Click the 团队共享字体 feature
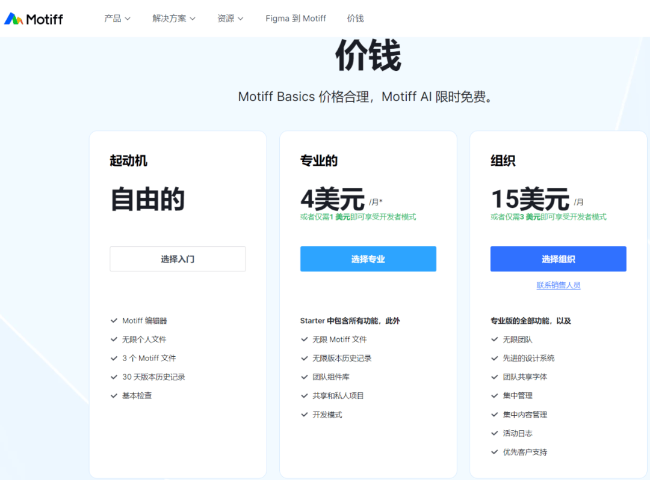Viewport: 650px width, 480px height. point(525,377)
